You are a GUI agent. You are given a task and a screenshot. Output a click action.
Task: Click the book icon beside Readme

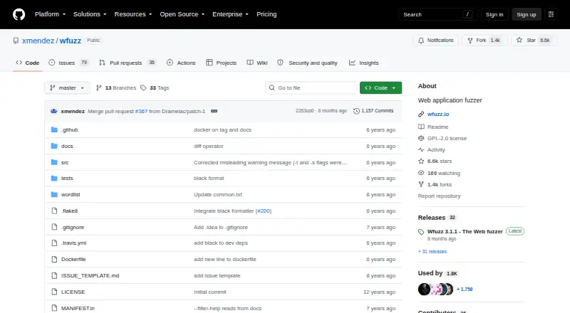421,127
